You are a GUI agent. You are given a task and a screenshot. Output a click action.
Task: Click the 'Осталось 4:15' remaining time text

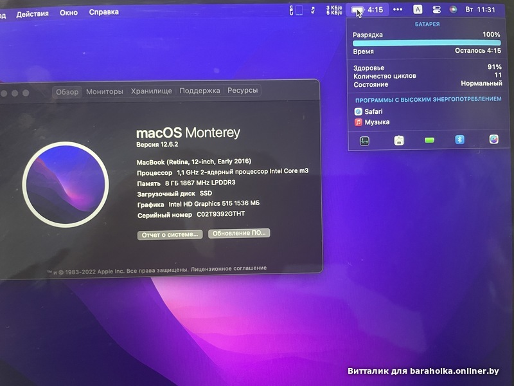coord(477,51)
